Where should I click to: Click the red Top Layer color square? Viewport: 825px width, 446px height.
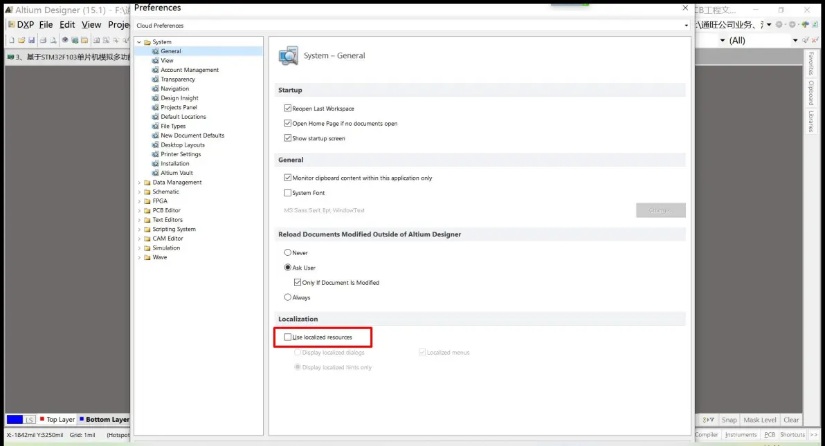[x=42, y=419]
